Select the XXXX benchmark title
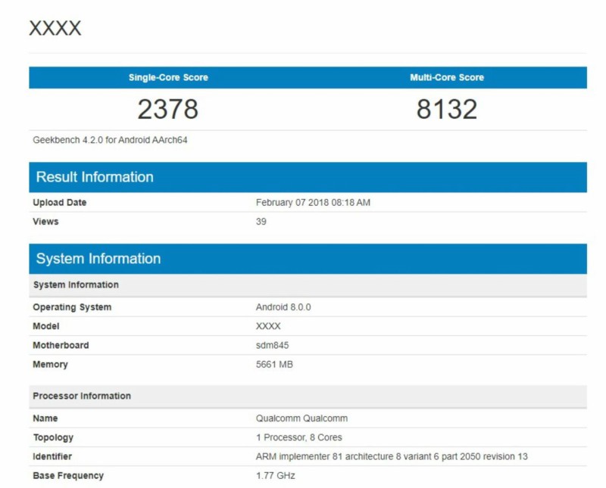 click(53, 29)
